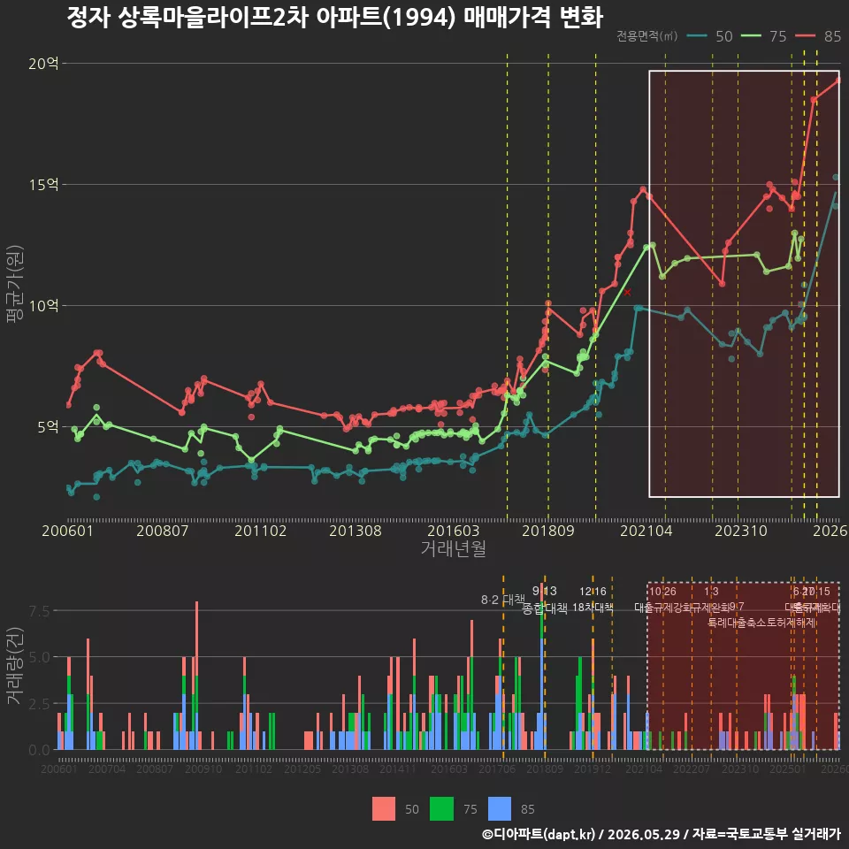Click the 12·16 18차대책 annotation label
The height and width of the screenshot is (849, 849).
click(593, 600)
